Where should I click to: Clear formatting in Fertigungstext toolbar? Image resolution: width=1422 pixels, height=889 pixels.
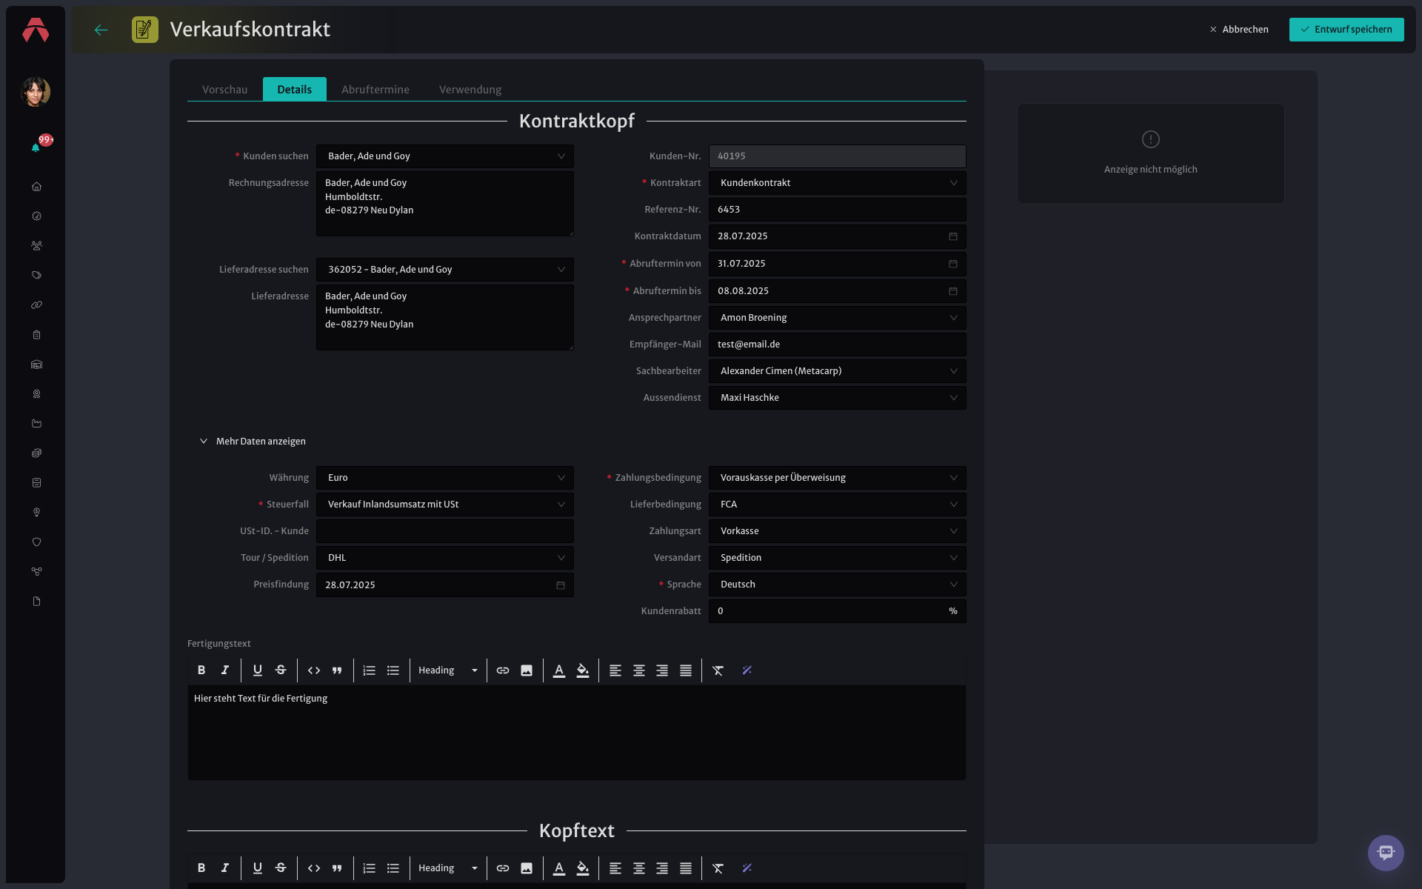click(718, 670)
